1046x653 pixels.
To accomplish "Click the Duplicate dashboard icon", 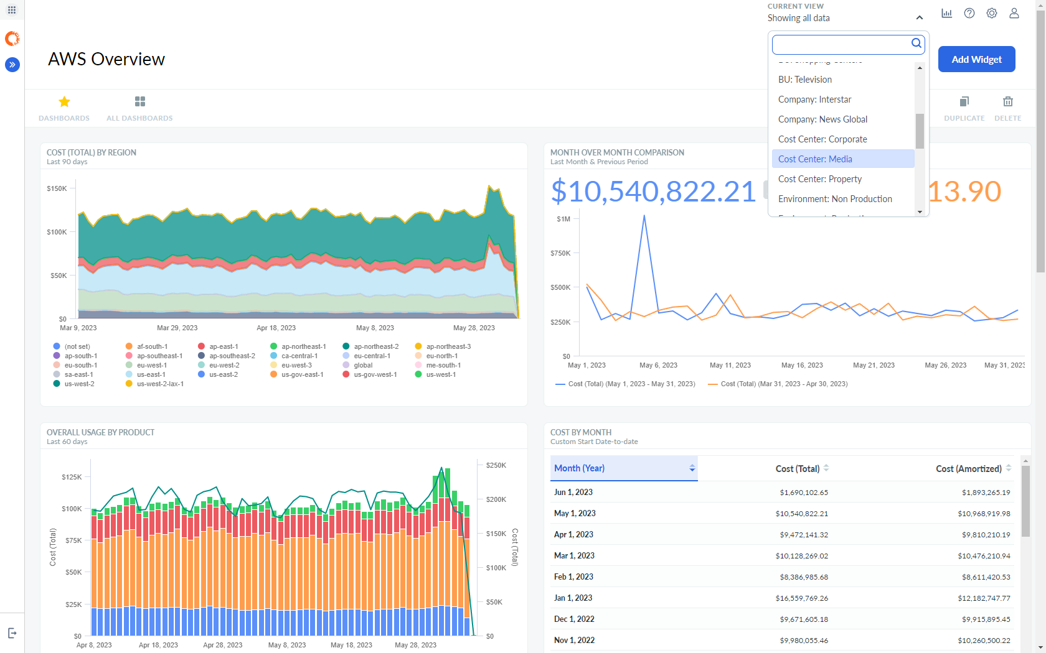I will tap(964, 101).
